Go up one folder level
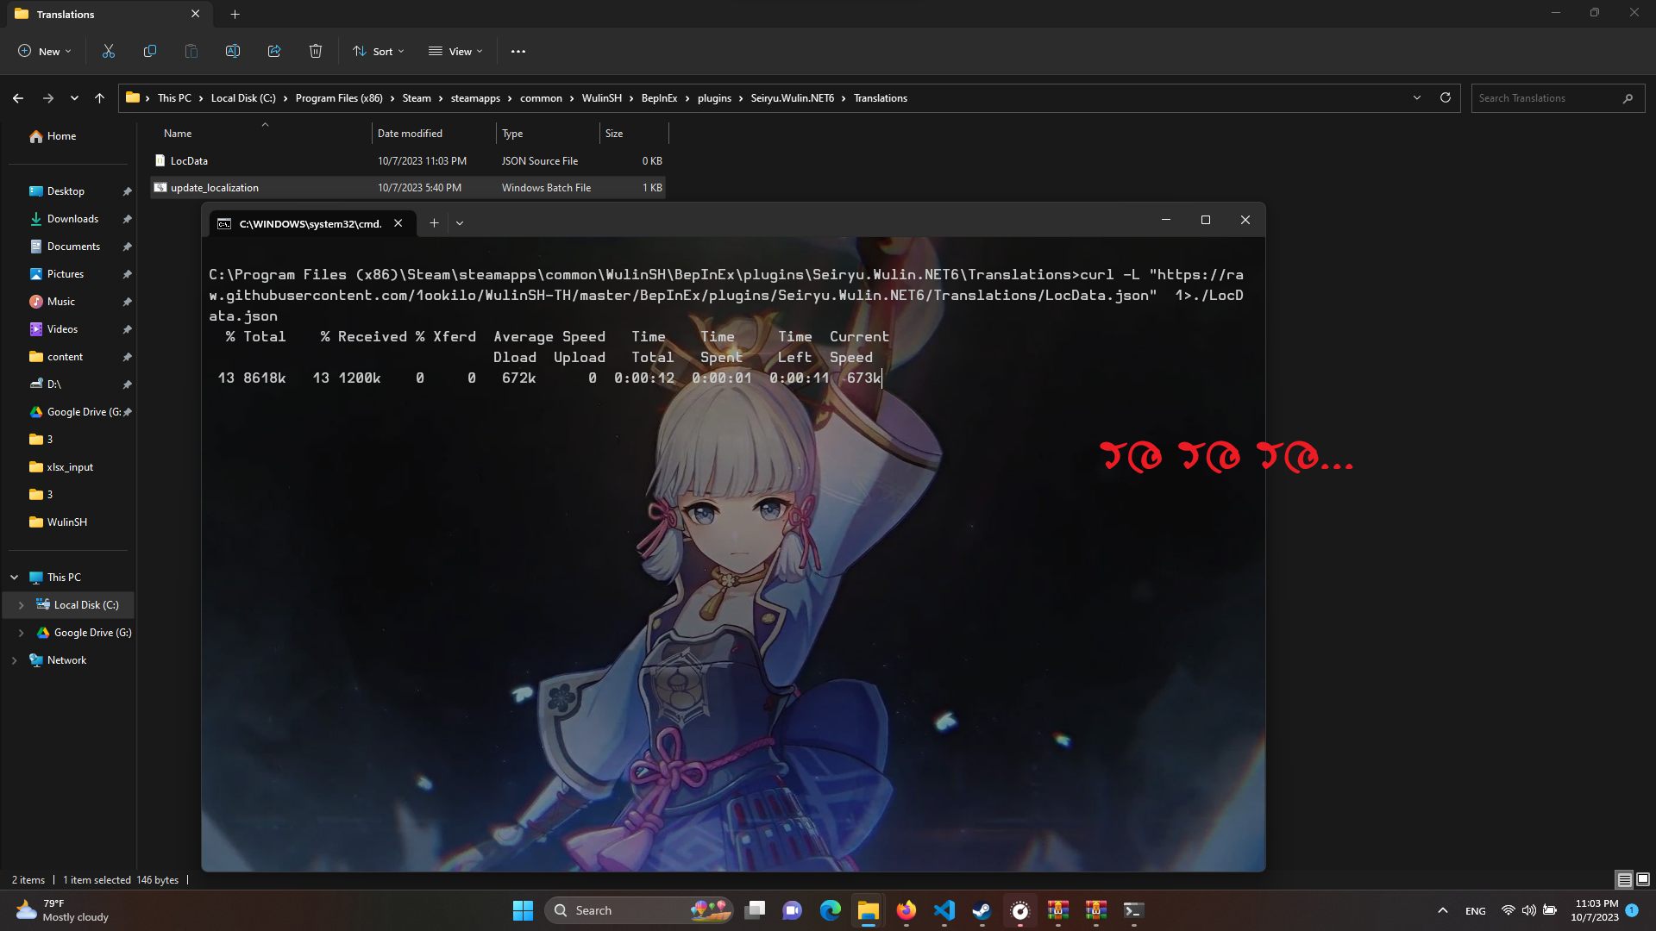This screenshot has height=931, width=1656. tap(100, 98)
